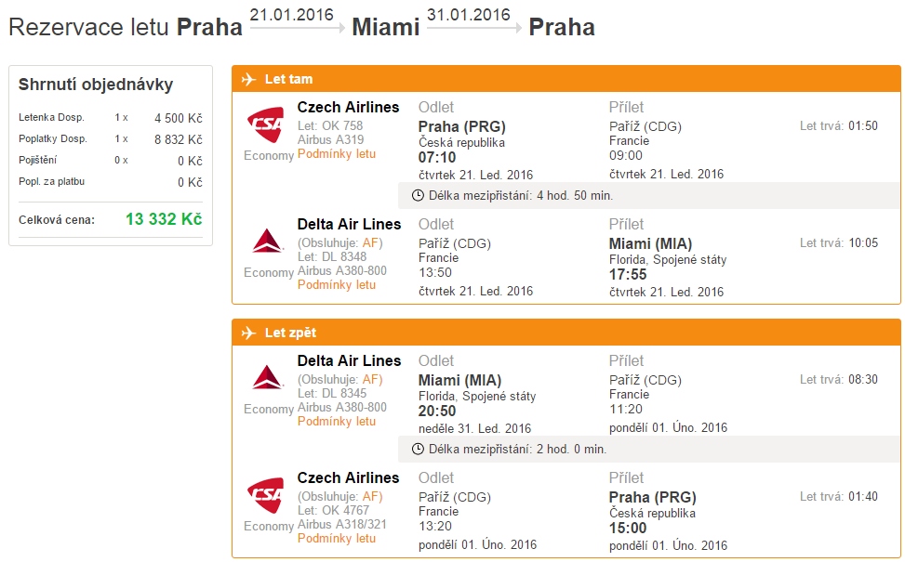This screenshot has height=562, width=905.
Task: Click the Shrnutí objednávky heading
Action: click(96, 85)
